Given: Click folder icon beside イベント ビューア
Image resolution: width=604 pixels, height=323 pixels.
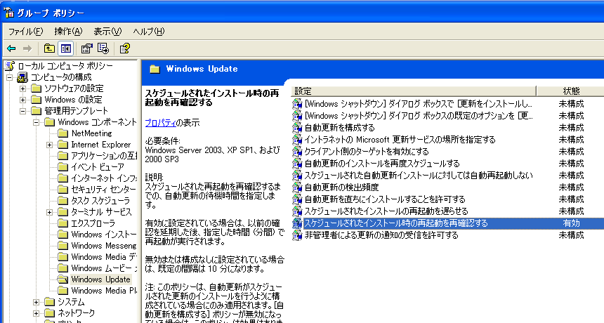Looking at the screenshot, I should click(x=63, y=167).
